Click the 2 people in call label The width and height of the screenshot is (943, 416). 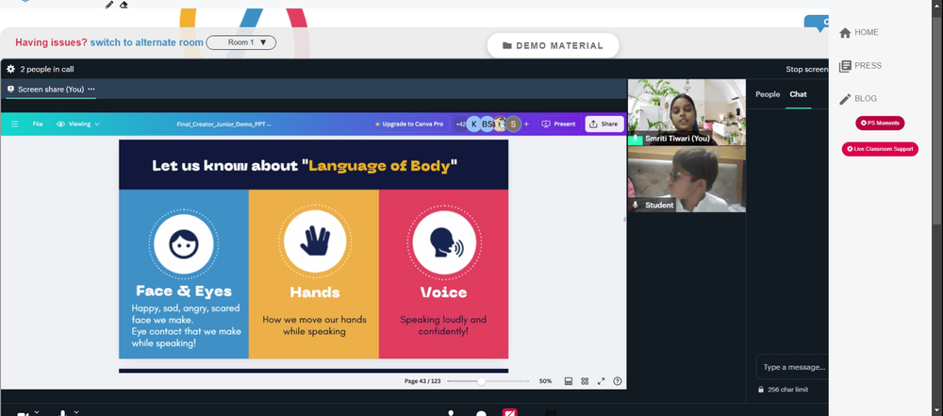pos(47,69)
